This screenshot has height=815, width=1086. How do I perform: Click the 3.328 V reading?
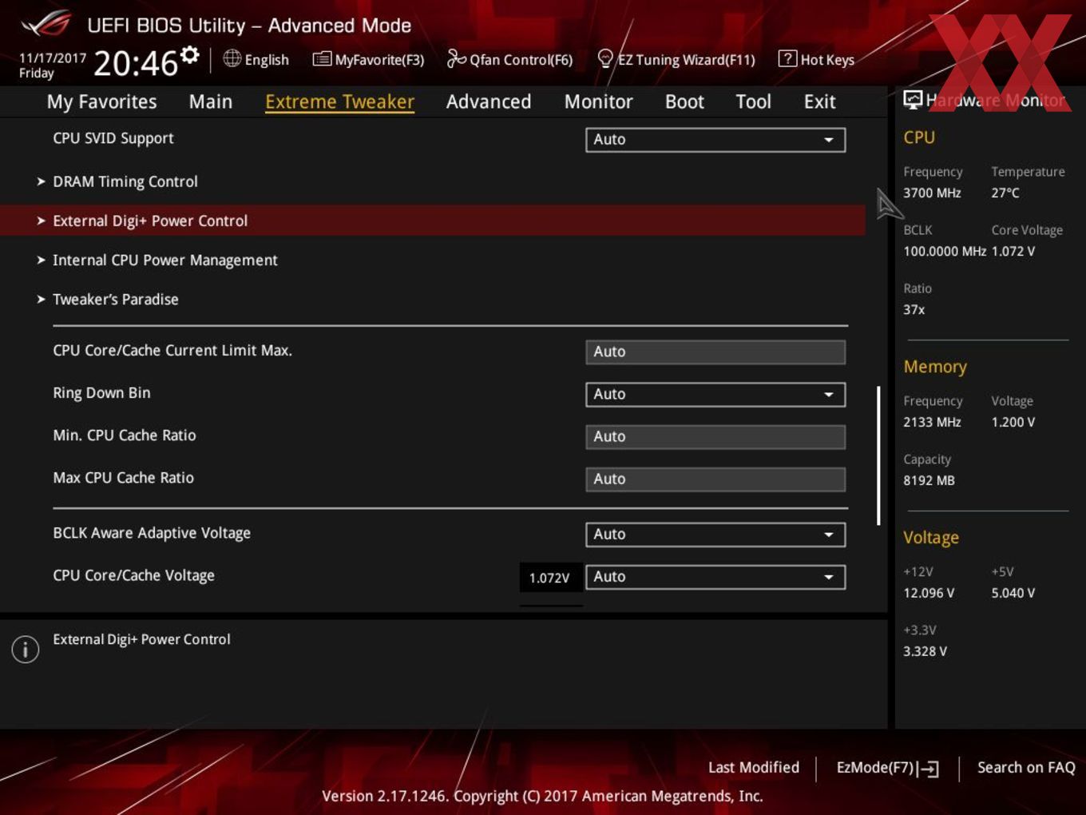(x=925, y=651)
